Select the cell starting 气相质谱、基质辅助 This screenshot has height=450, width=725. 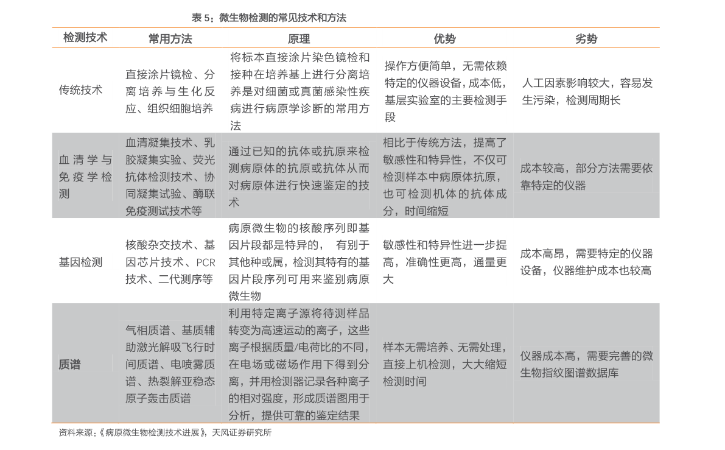(x=170, y=364)
